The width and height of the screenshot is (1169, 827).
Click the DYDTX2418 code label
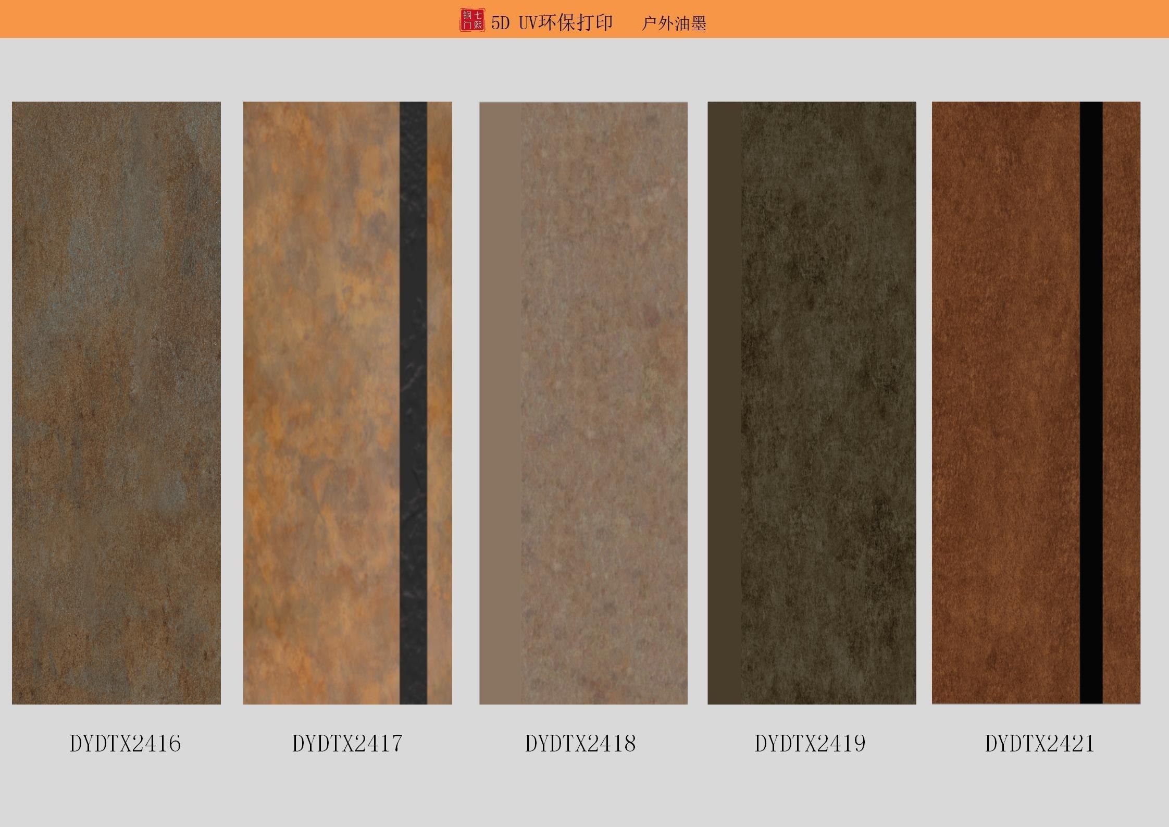(580, 743)
